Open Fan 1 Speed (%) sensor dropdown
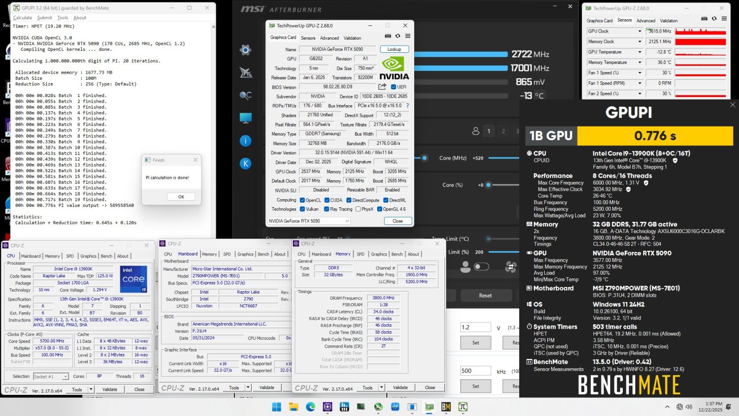The image size is (739, 416). tap(640, 73)
